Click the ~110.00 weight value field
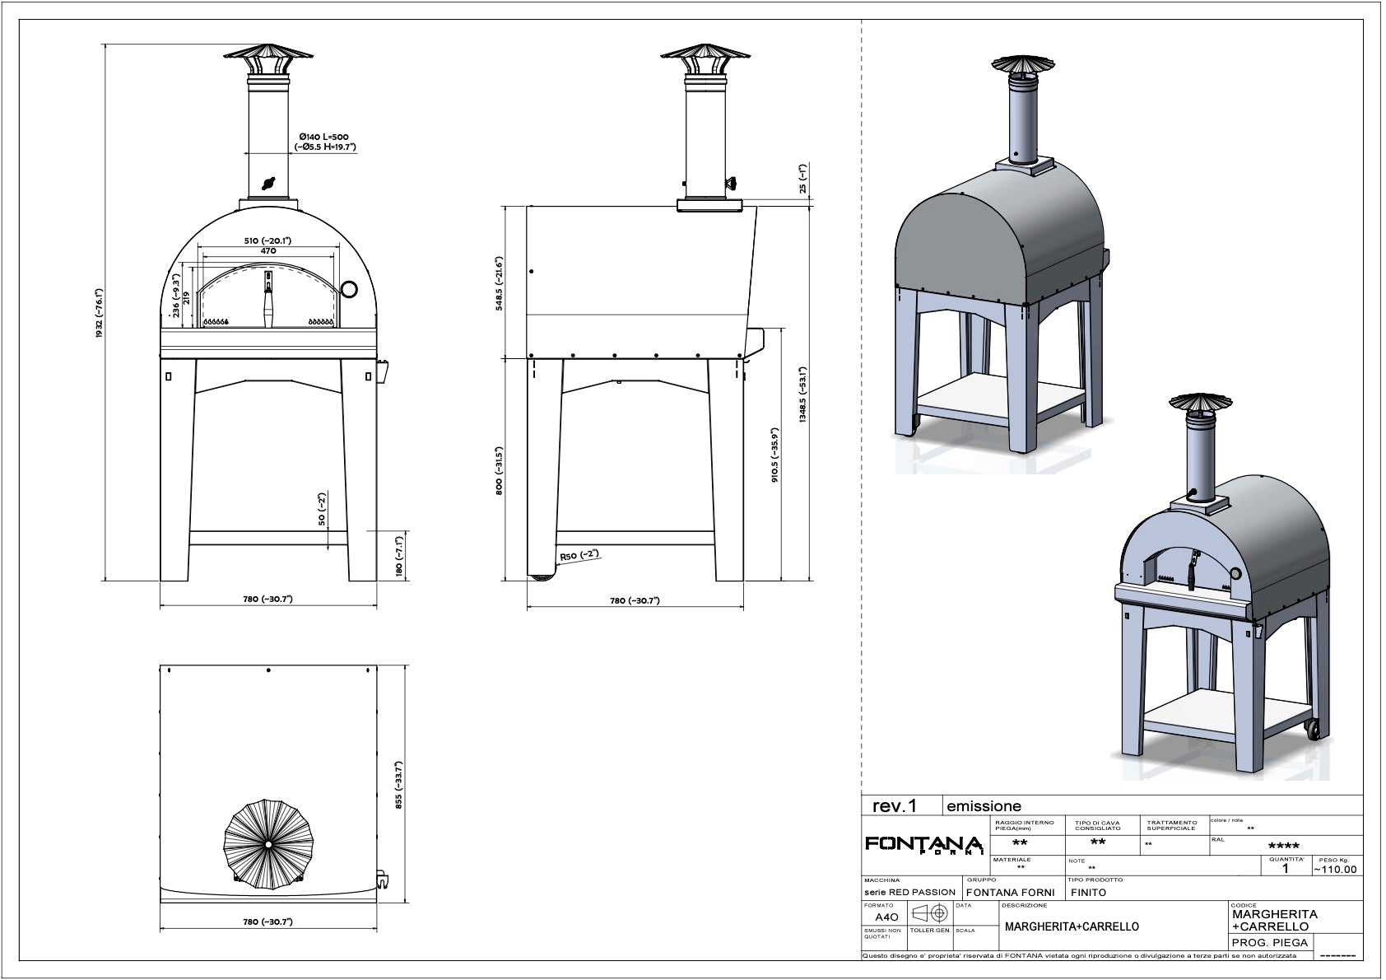Screen dimensions: 1386x980 point(1335,869)
